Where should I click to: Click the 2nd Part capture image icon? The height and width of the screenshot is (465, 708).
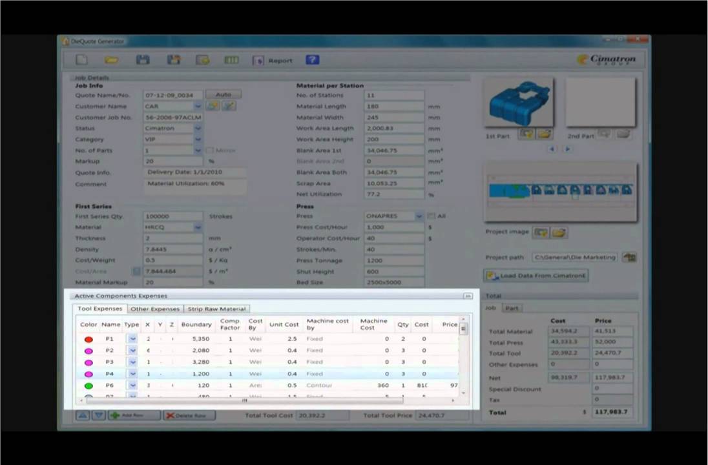pyautogui.click(x=604, y=134)
